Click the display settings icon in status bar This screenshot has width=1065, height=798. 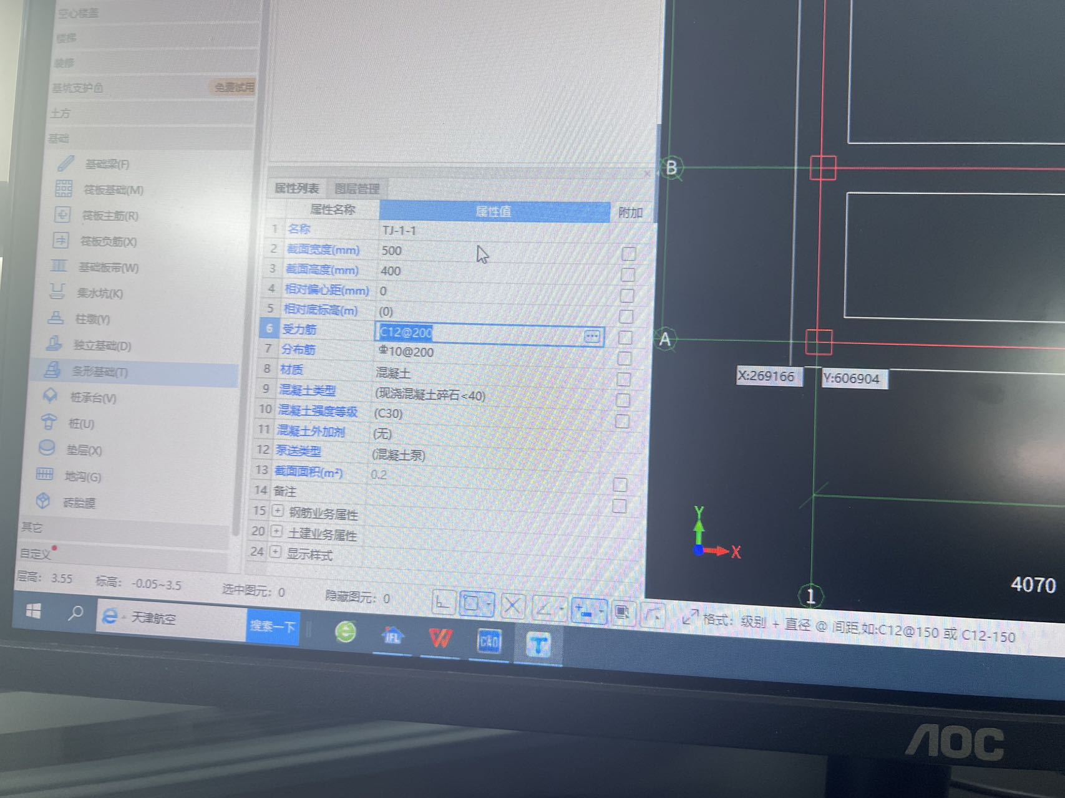pyautogui.click(x=622, y=612)
